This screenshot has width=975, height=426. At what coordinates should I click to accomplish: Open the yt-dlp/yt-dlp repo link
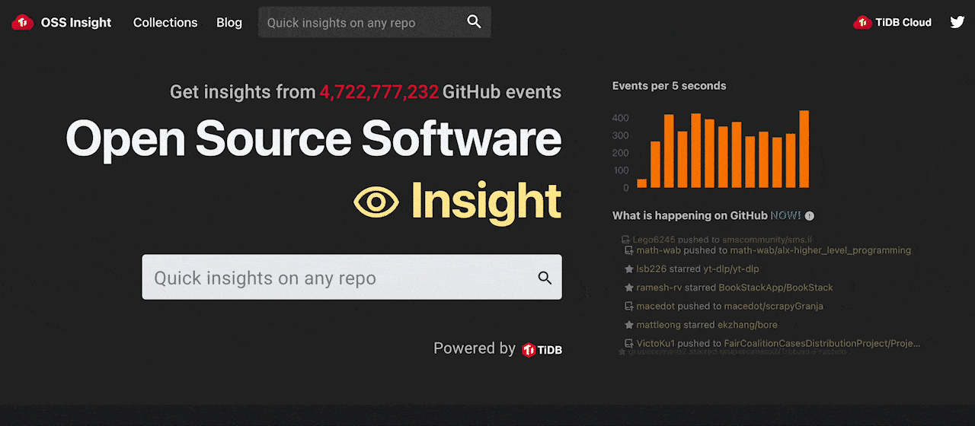(731, 269)
